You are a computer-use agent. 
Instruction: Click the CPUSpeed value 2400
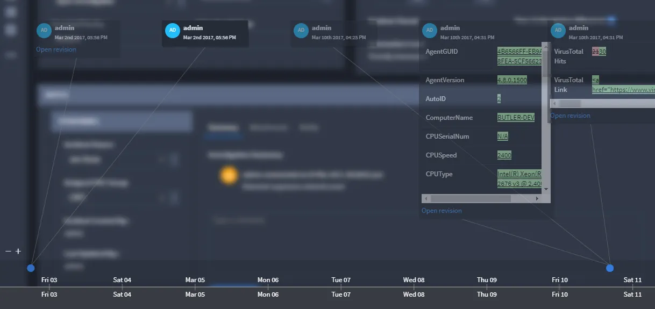tap(504, 155)
